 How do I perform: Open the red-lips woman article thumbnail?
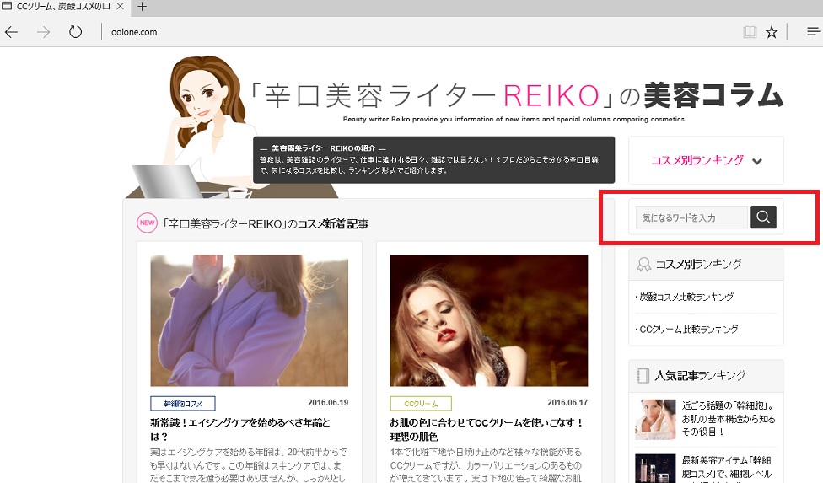tap(489, 321)
